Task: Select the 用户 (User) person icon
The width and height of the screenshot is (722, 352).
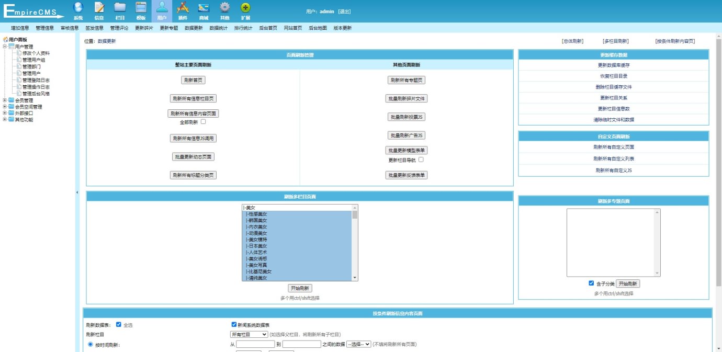Action: click(x=162, y=7)
